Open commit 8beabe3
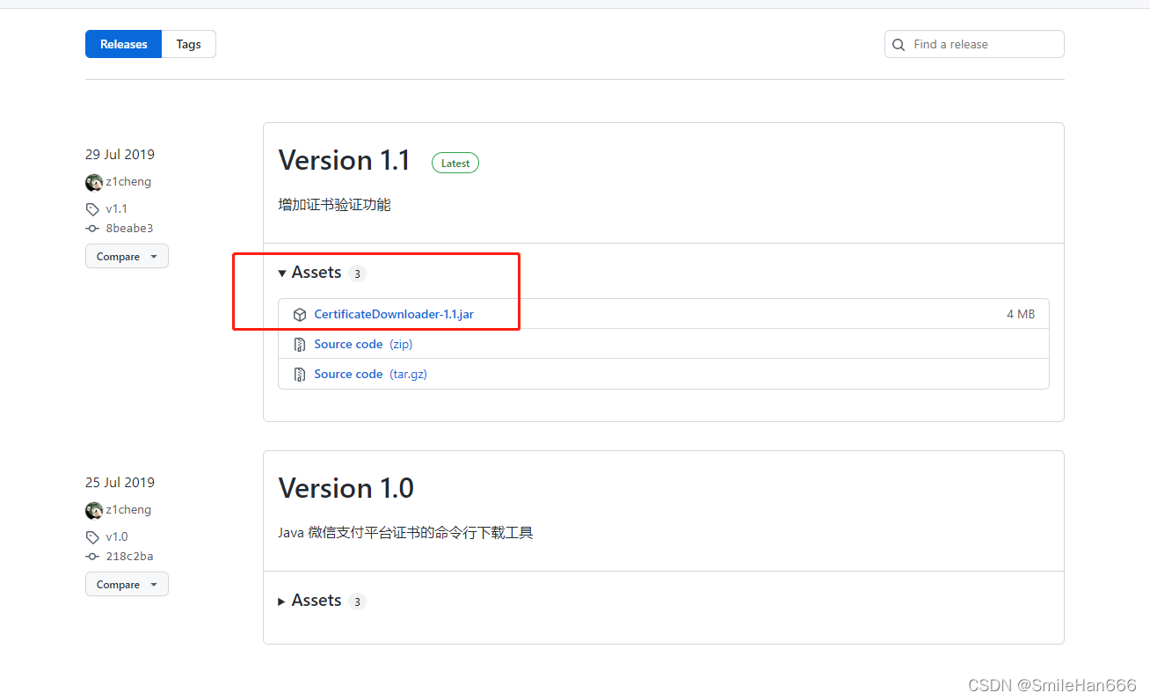Screen dimensions: 1150x700 coord(129,229)
